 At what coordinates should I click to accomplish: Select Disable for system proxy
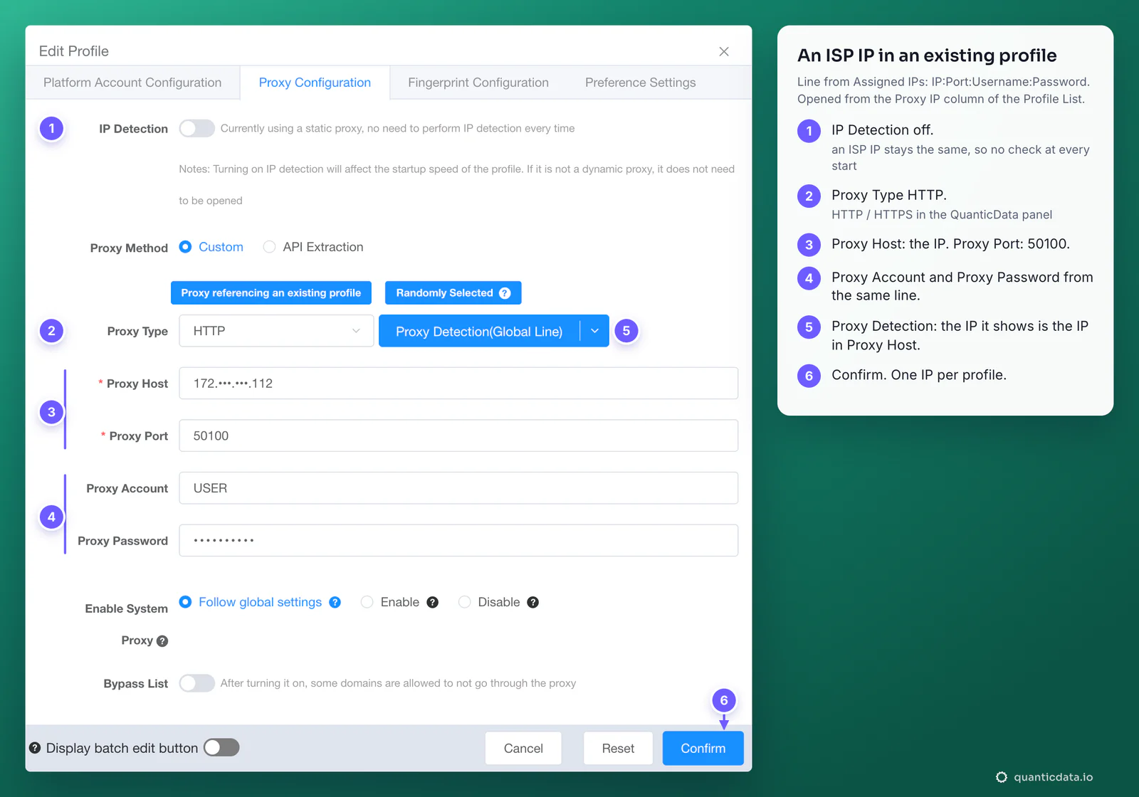coord(464,602)
